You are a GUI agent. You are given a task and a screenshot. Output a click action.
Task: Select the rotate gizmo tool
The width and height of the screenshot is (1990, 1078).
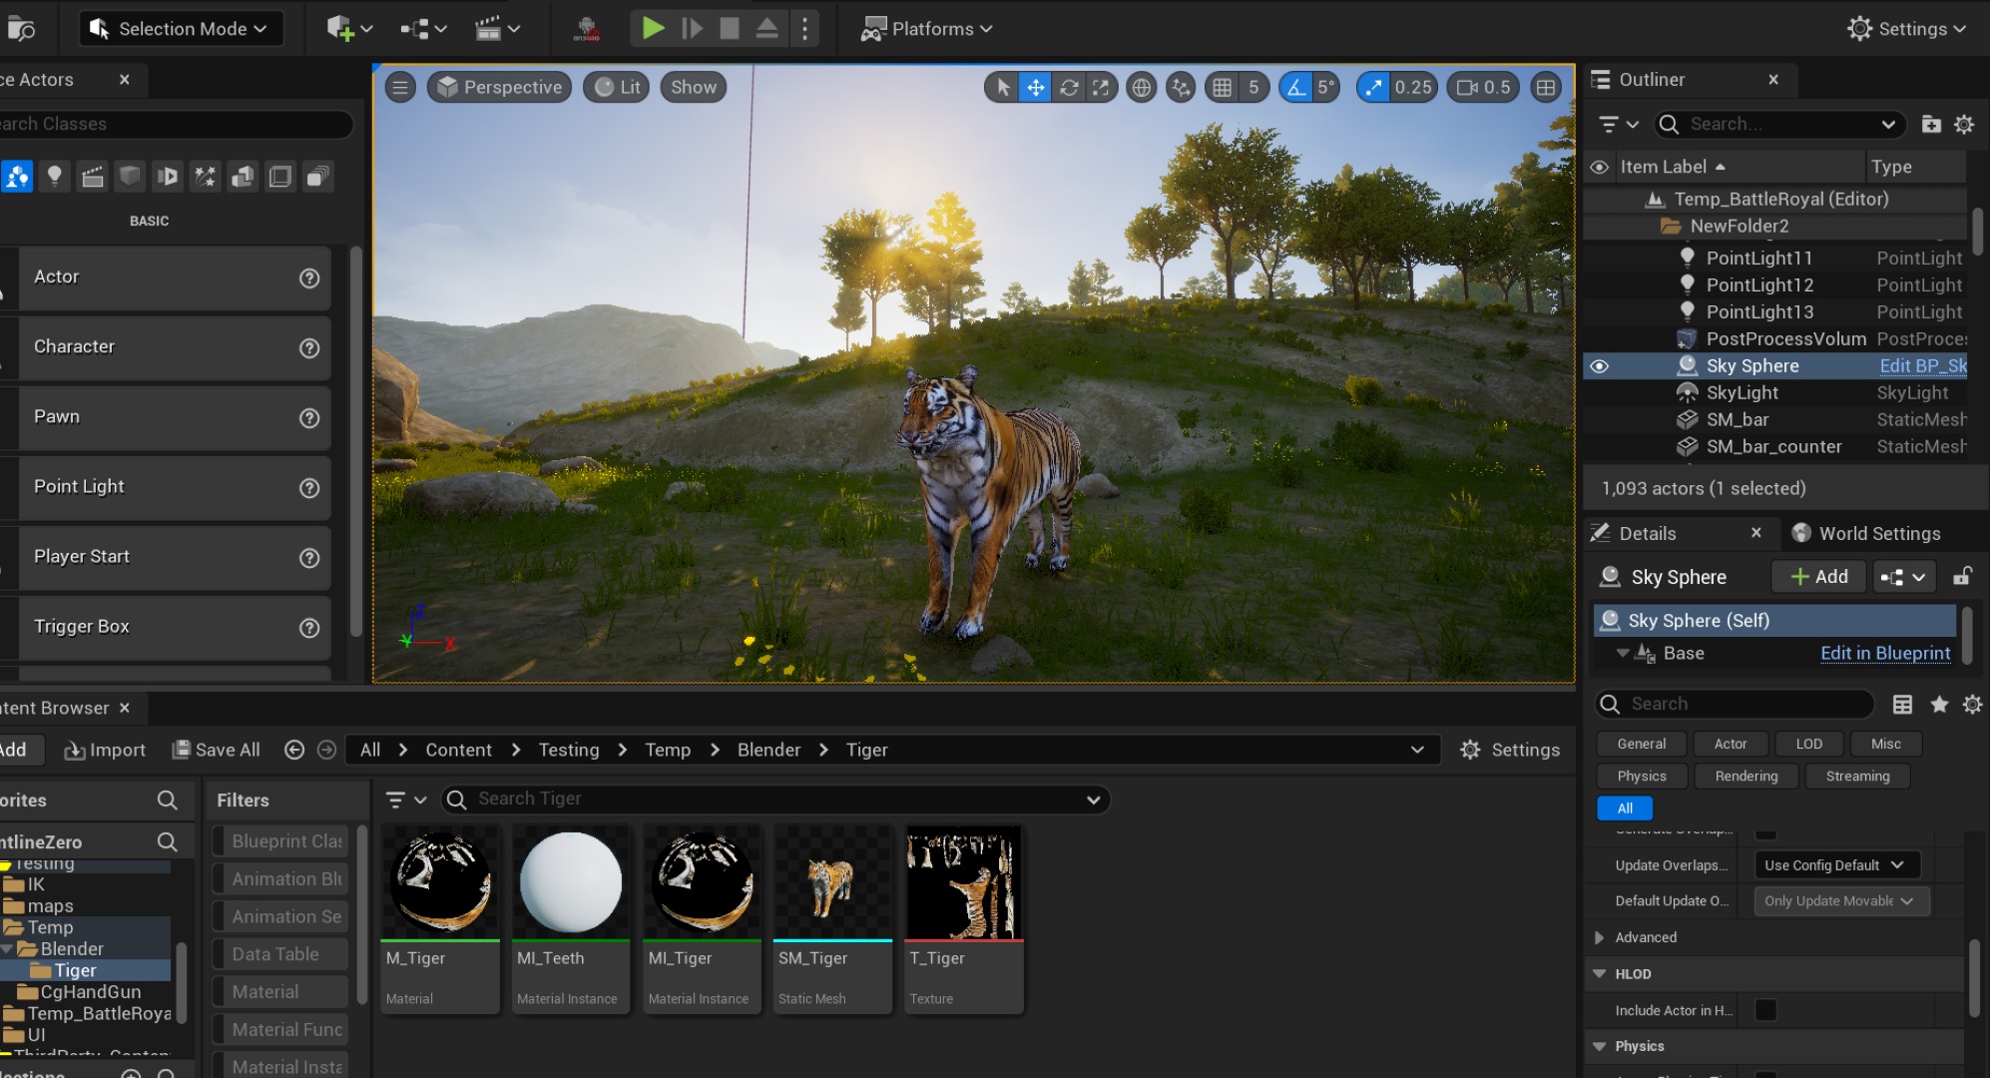click(1069, 88)
